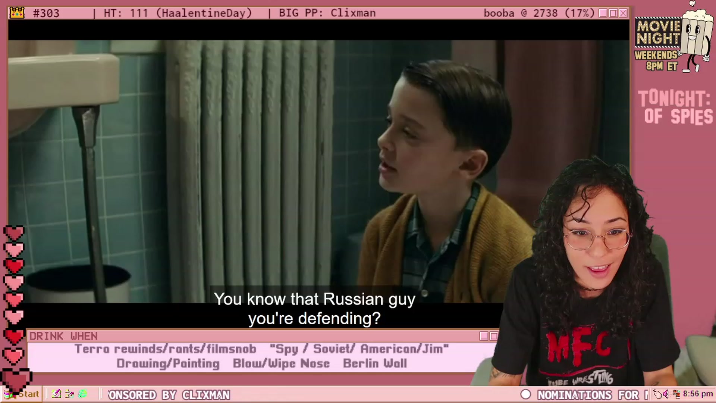Click the 'TONIGHT: OF SPIES' heading
Viewport: 716px width, 403px height.
coord(675,107)
